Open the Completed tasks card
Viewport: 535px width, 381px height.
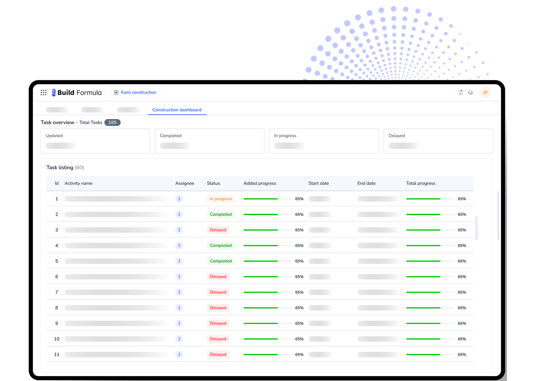(x=209, y=141)
